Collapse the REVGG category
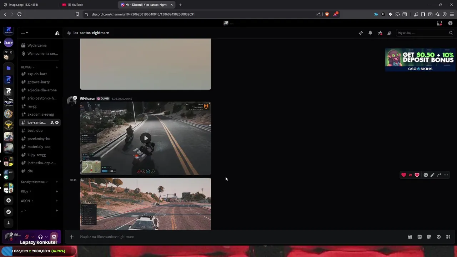The image size is (457, 257). pos(28,67)
